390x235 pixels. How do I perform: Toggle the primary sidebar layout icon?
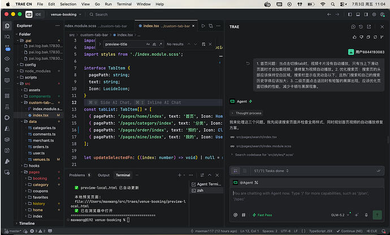350,15
